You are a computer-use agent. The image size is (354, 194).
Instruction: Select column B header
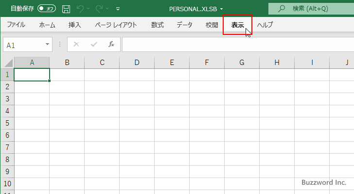pyautogui.click(x=67, y=63)
